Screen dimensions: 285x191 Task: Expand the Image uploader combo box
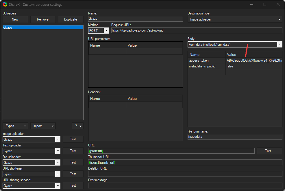(58, 139)
